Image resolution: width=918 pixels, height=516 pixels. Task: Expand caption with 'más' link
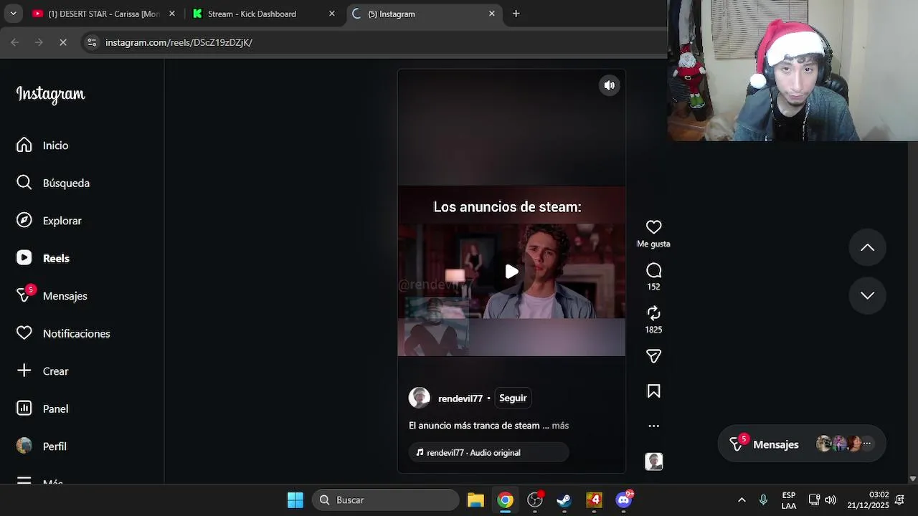560,426
